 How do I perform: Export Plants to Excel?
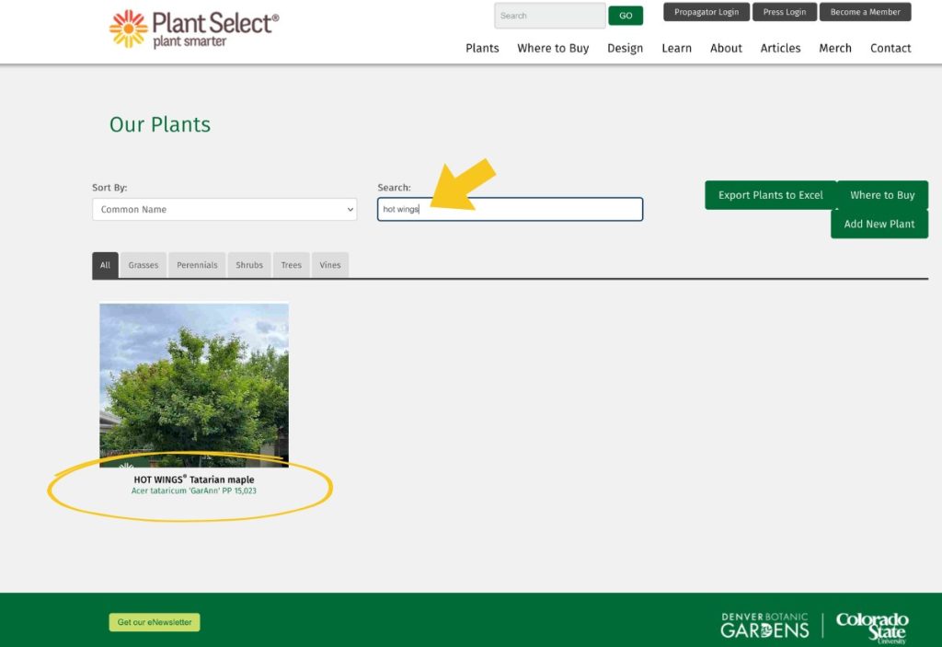pyautogui.click(x=770, y=195)
